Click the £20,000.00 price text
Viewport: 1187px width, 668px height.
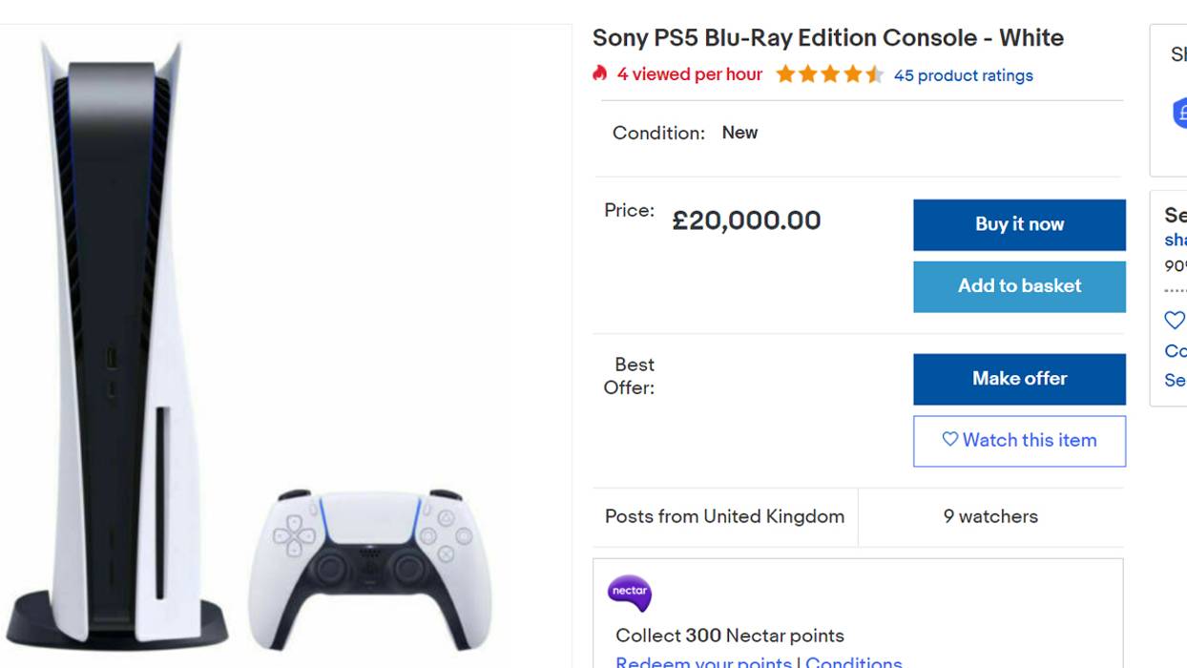pyautogui.click(x=746, y=220)
